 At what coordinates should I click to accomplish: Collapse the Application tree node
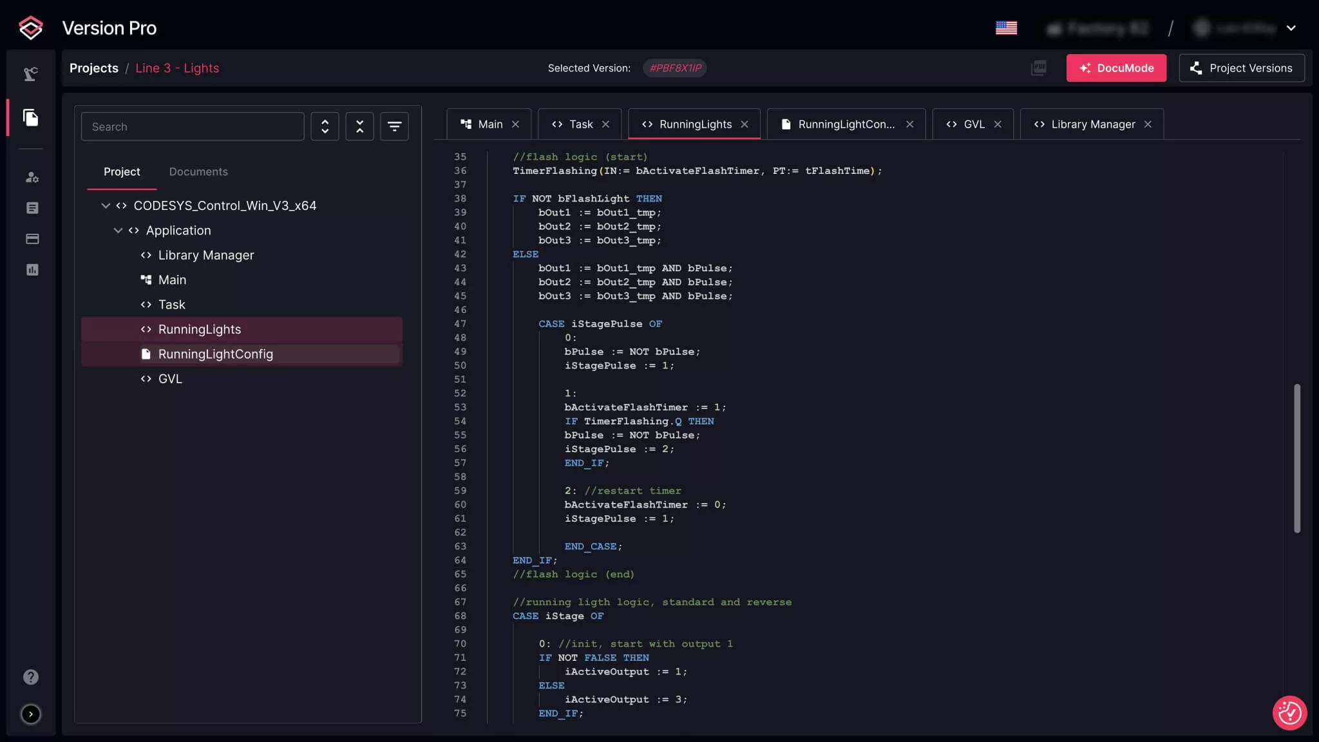coord(118,231)
